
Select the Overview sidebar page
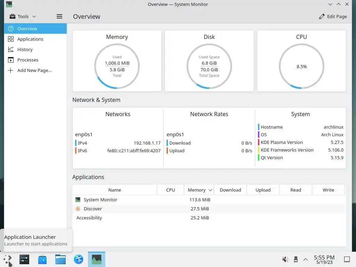(x=35, y=29)
